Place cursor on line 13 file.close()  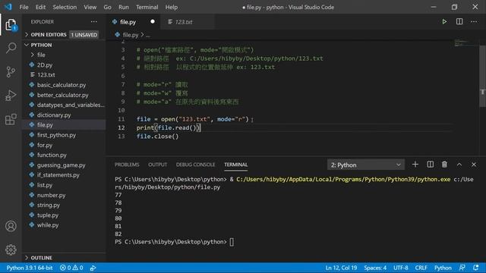(x=157, y=136)
